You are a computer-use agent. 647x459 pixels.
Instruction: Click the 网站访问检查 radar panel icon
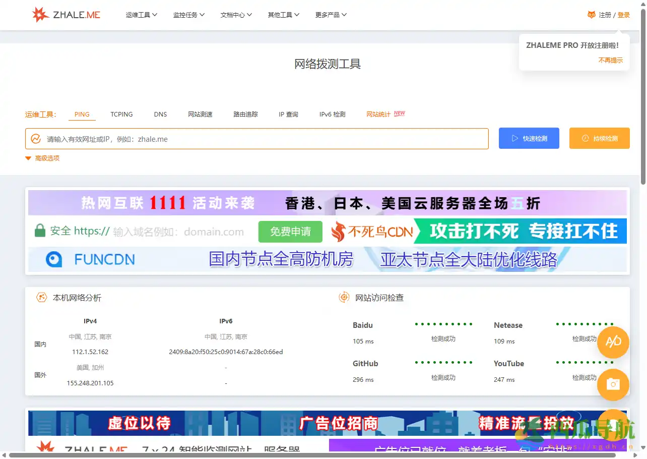tap(344, 298)
